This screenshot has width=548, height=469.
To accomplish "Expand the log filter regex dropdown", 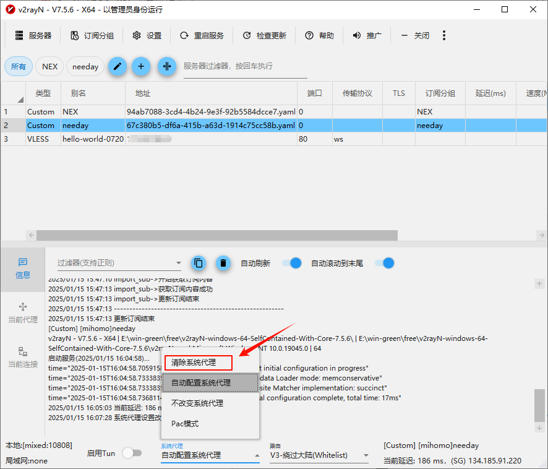I will click(179, 263).
